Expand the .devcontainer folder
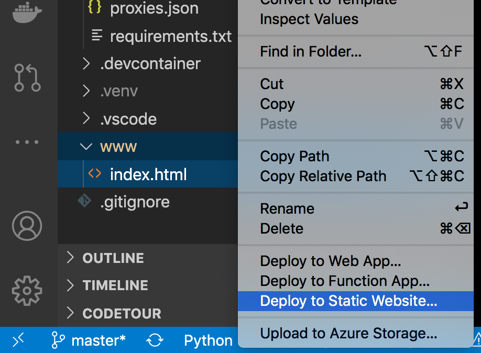The width and height of the screenshot is (481, 353). click(x=85, y=63)
